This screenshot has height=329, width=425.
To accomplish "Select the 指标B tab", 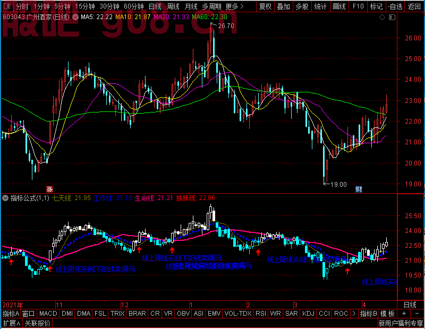I will tap(368, 314).
